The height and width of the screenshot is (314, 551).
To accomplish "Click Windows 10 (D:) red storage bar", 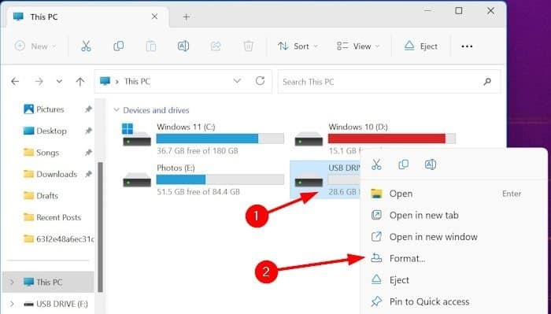I will 392,139.
